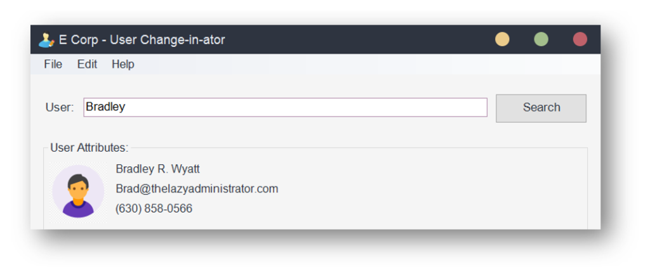Place cursor after Bradley text in search field
The image size is (650, 272).
126,107
